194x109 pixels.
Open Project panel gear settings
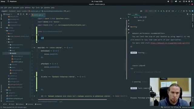27,14
